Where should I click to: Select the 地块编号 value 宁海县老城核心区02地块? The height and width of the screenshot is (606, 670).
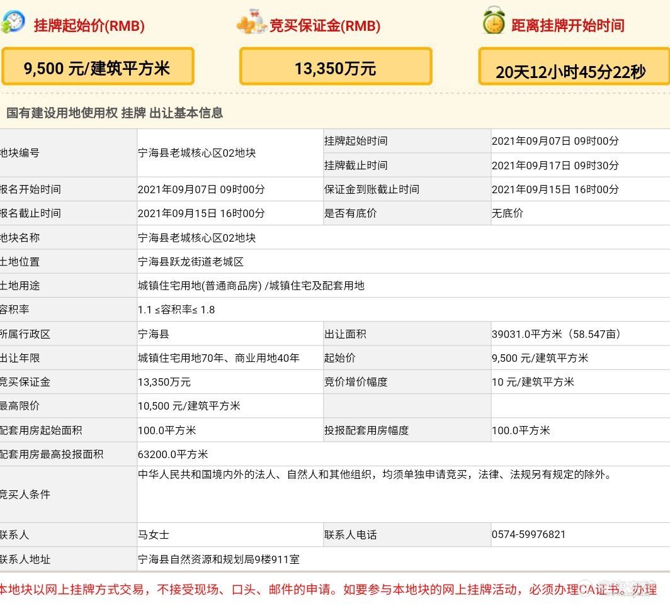(x=196, y=153)
